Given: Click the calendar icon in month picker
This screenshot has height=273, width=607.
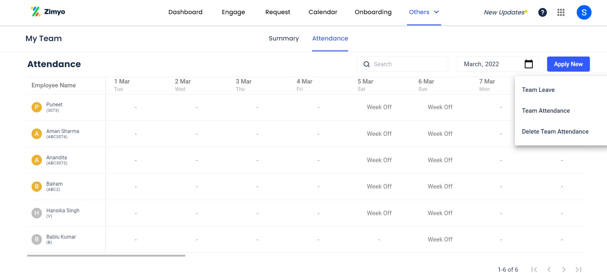Looking at the screenshot, I should 528,64.
